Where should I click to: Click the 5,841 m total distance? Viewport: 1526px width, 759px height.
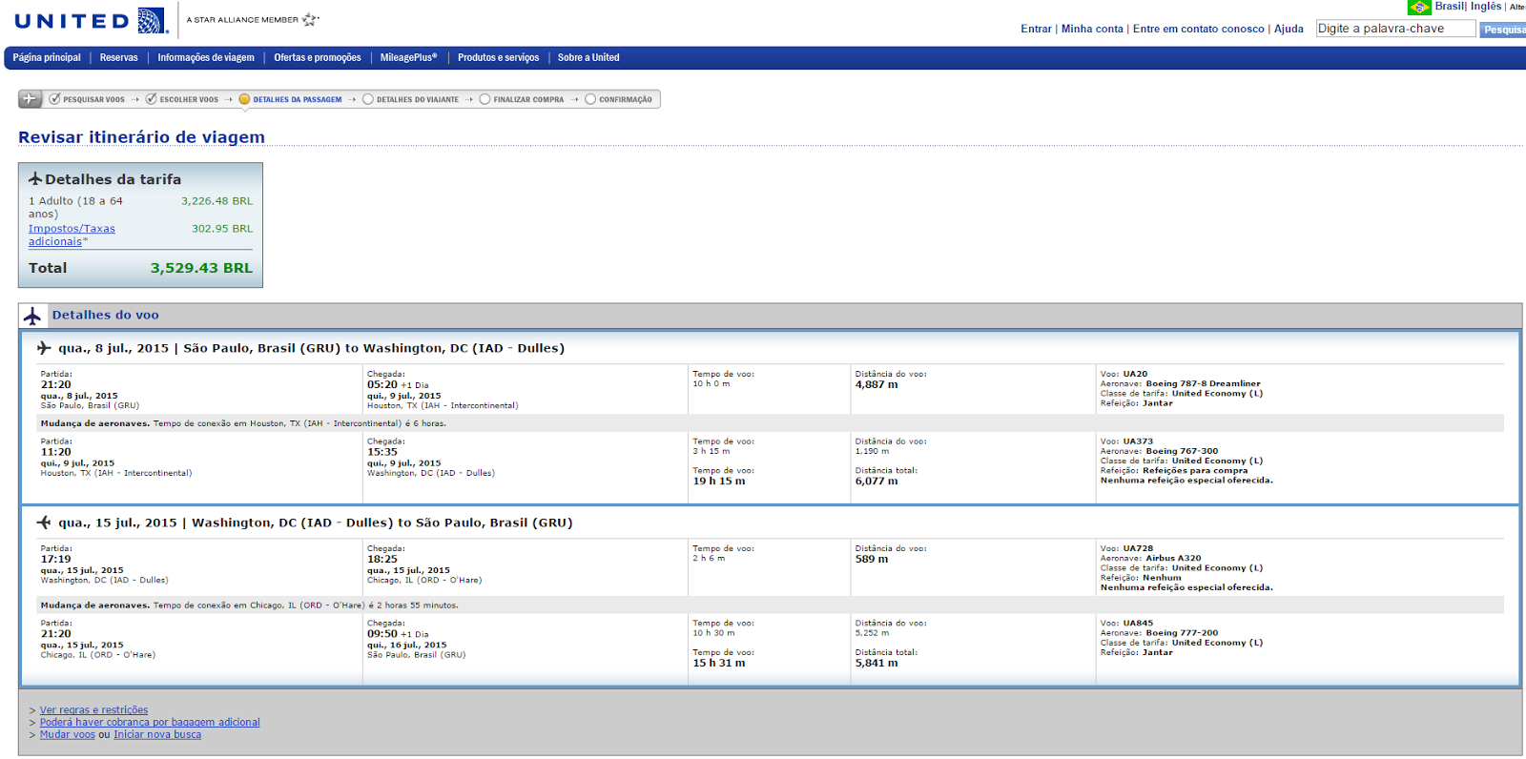pyautogui.click(x=876, y=664)
